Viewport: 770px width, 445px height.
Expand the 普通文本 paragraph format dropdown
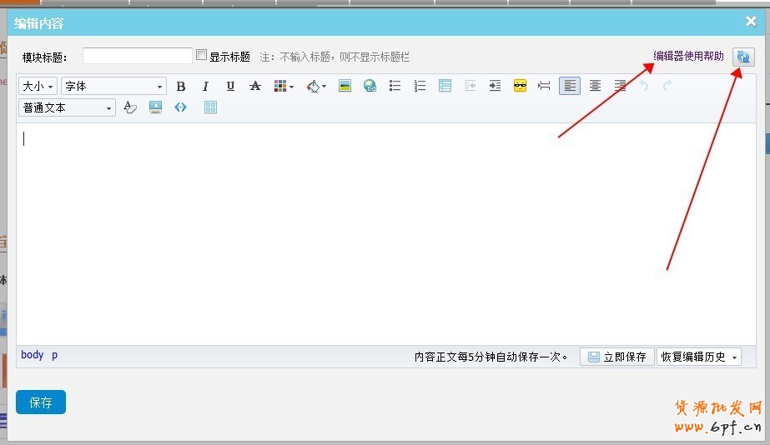point(68,107)
